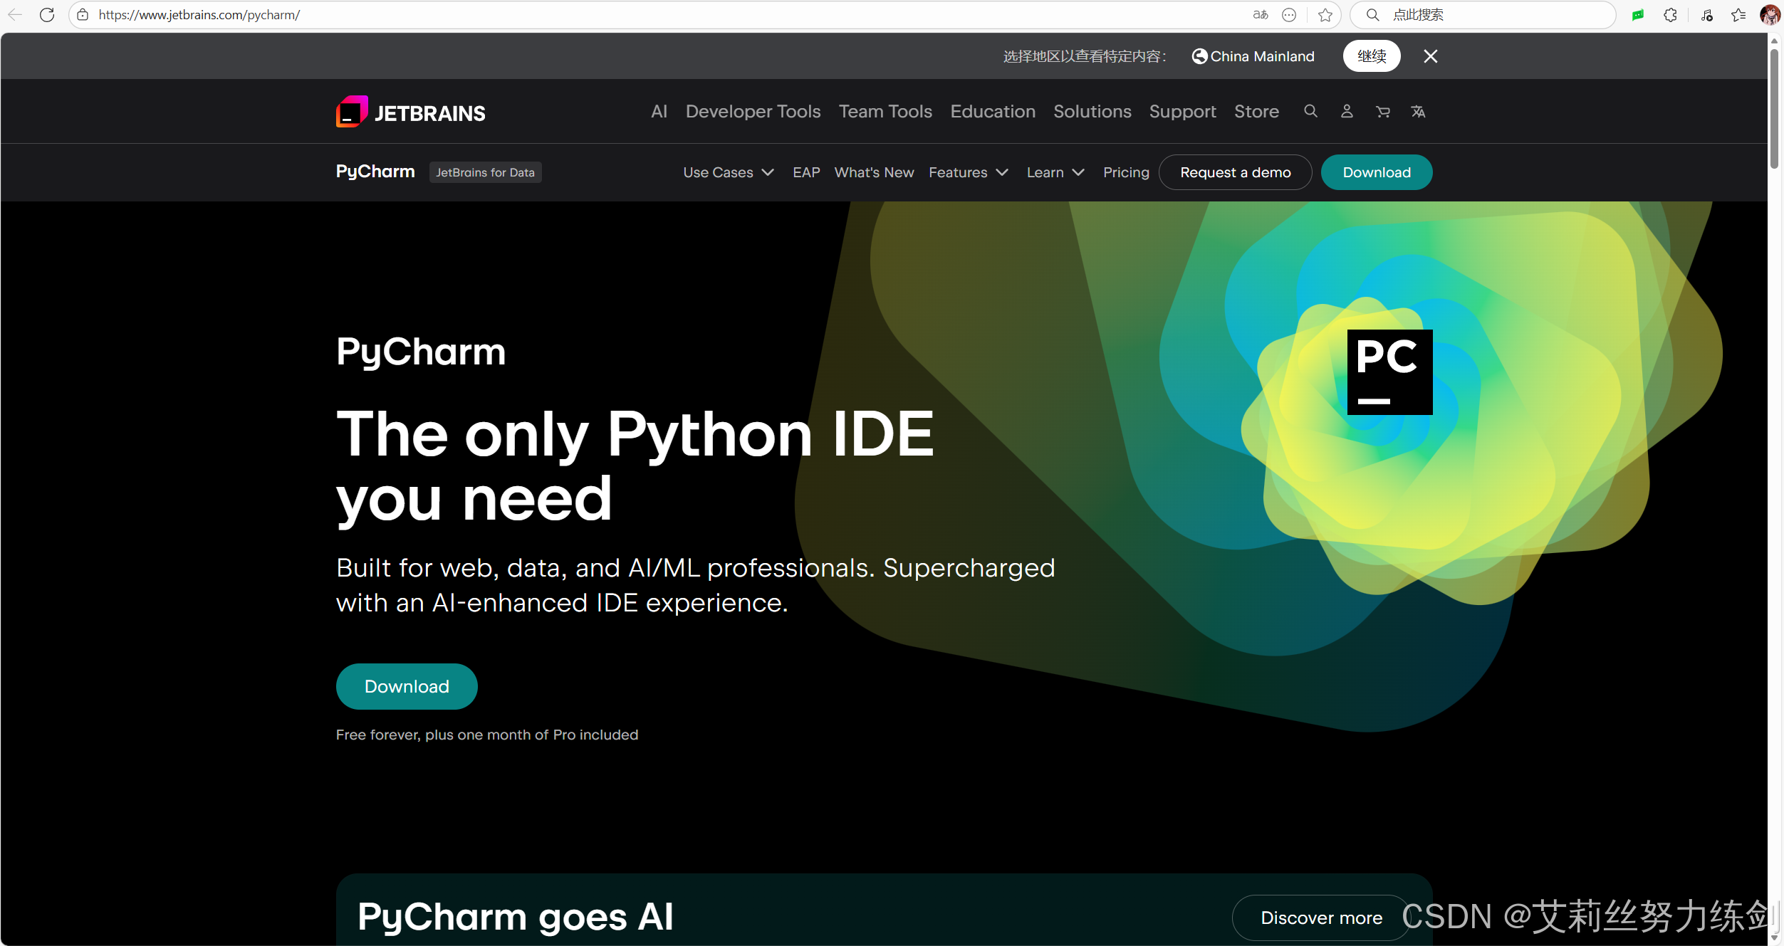Dismiss the region selection banner
Viewport: 1784px width, 946px height.
(1430, 56)
